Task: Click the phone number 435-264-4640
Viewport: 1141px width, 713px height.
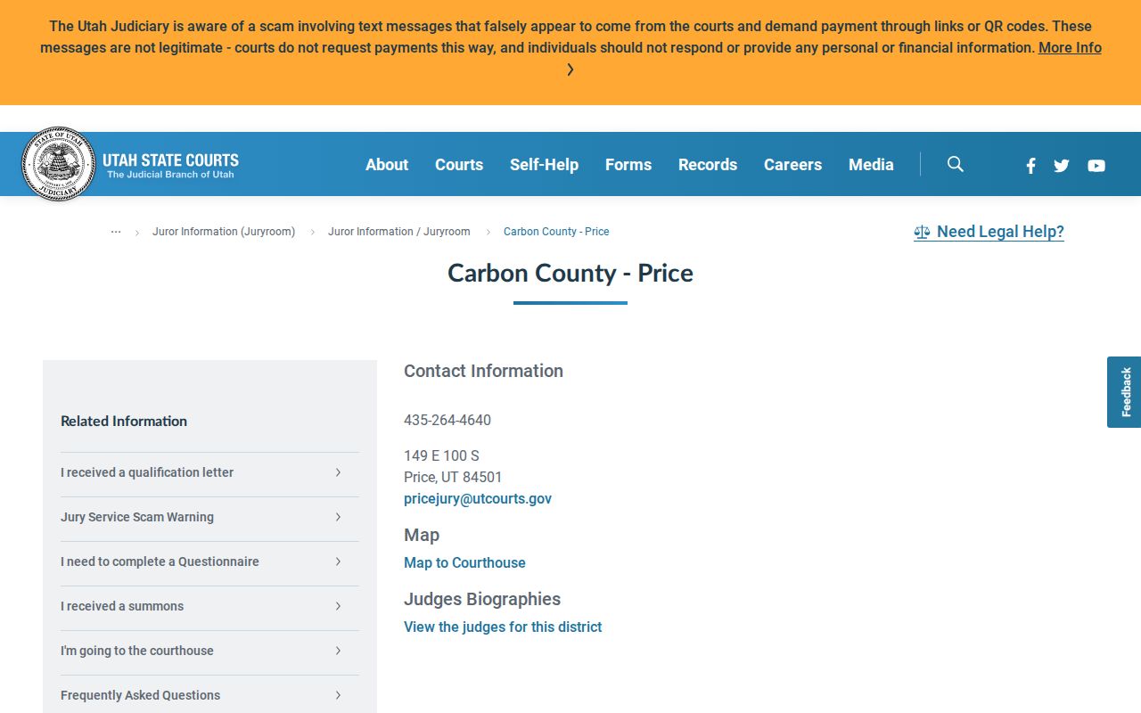Action: [447, 421]
